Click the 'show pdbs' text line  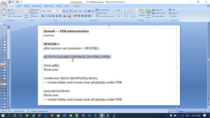click(51, 65)
